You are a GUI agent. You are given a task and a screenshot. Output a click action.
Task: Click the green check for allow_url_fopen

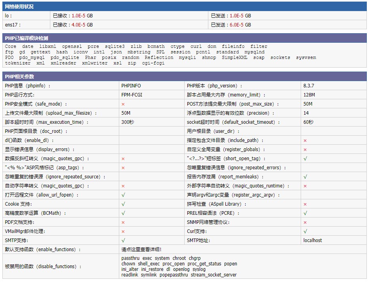pos(123,195)
